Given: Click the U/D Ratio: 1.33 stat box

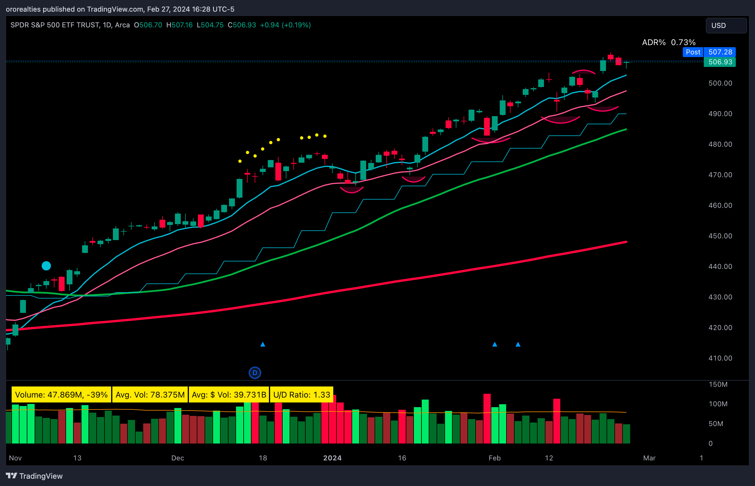Looking at the screenshot, I should [302, 395].
